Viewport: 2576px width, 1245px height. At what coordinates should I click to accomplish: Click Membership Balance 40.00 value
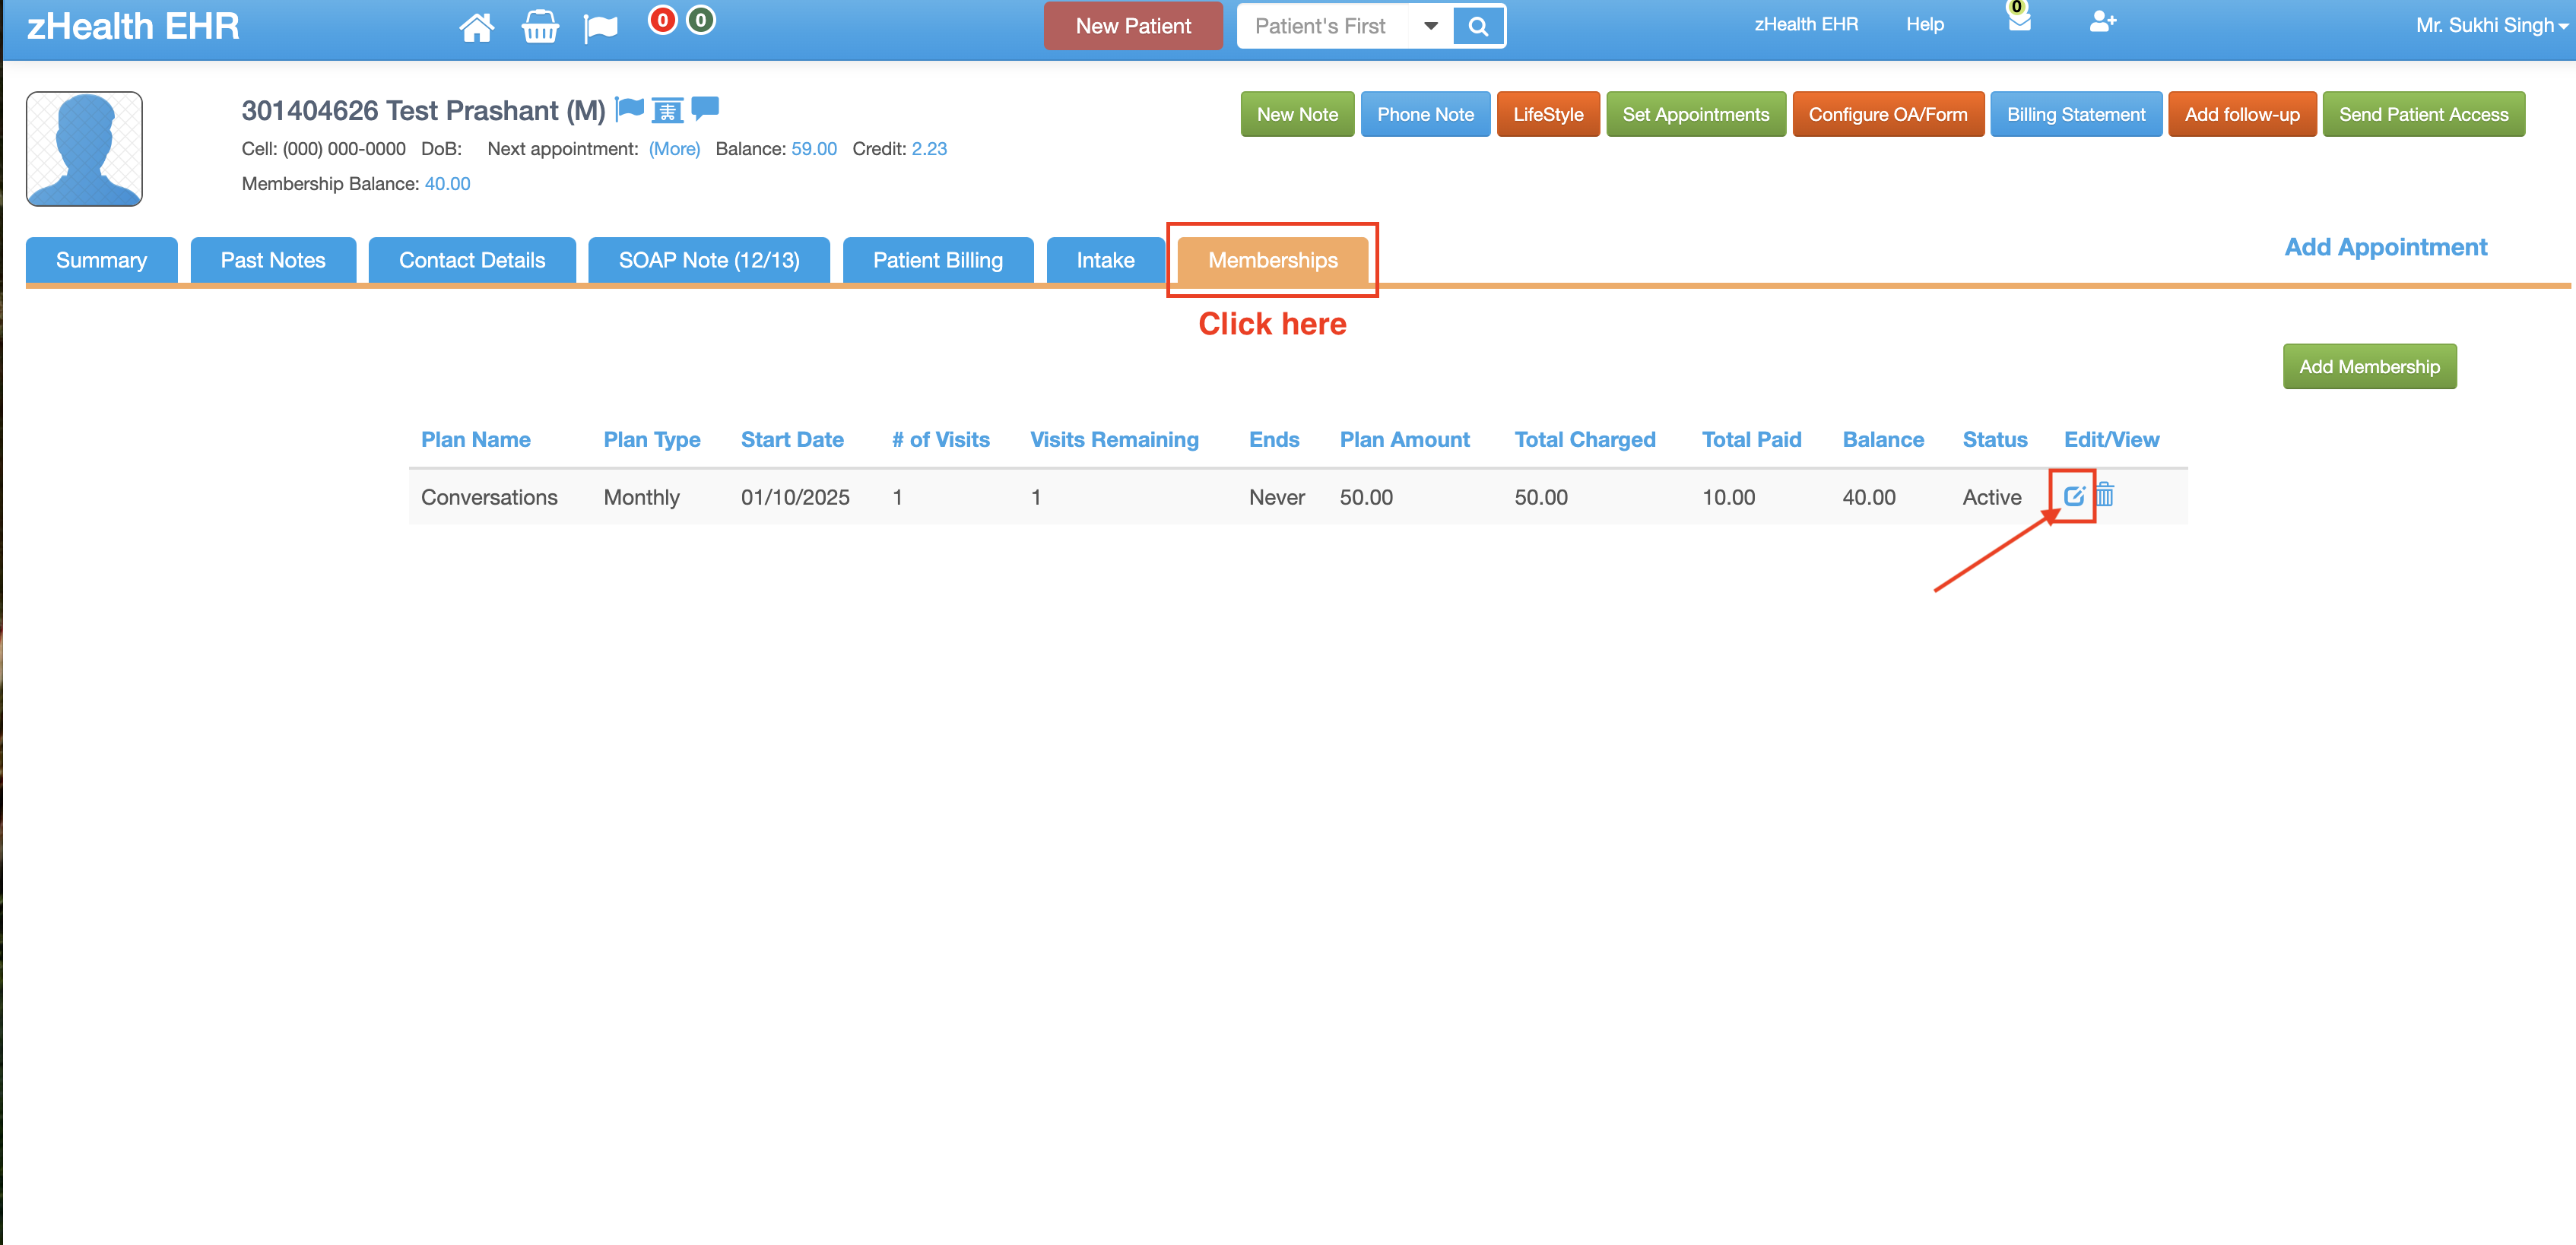447,184
